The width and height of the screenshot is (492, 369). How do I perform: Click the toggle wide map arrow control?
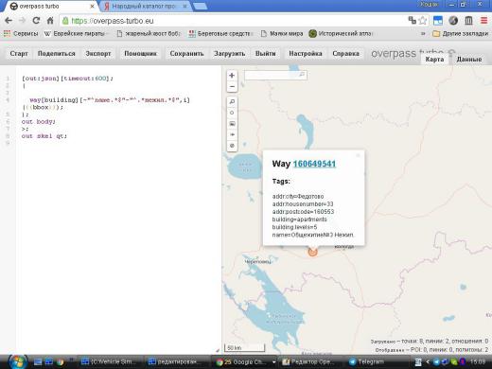(x=232, y=134)
